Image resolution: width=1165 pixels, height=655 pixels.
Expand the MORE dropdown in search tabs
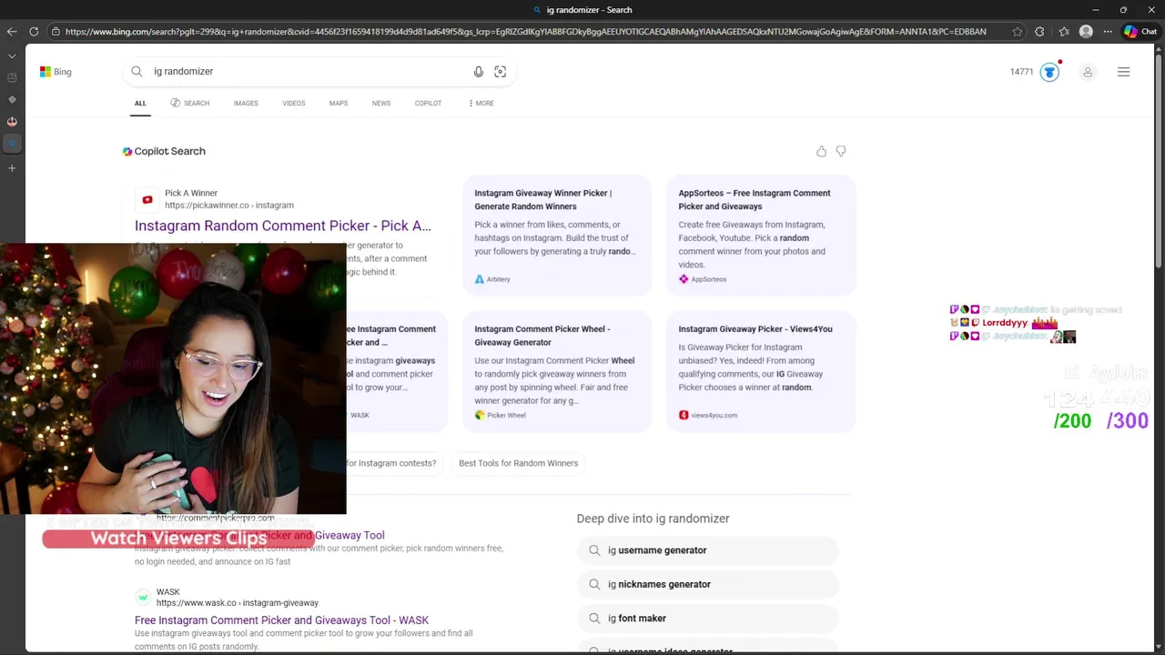coord(481,104)
